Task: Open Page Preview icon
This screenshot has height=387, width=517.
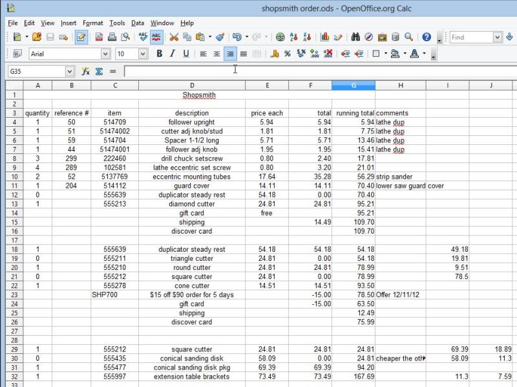Action: click(125, 37)
